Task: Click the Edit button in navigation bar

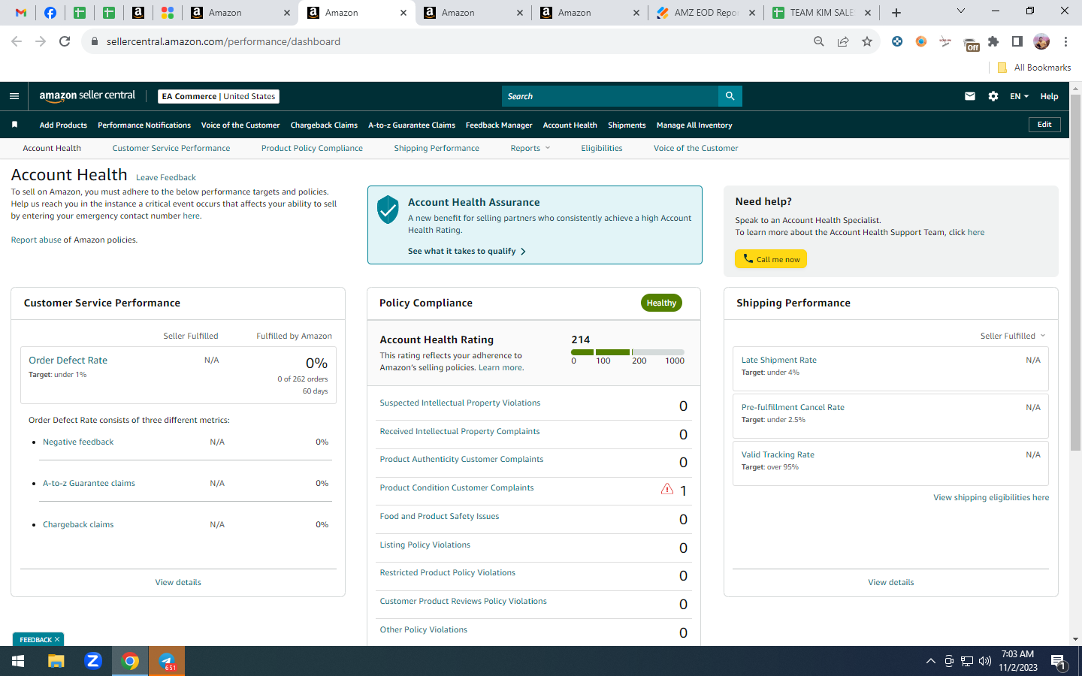Action: (1044, 124)
